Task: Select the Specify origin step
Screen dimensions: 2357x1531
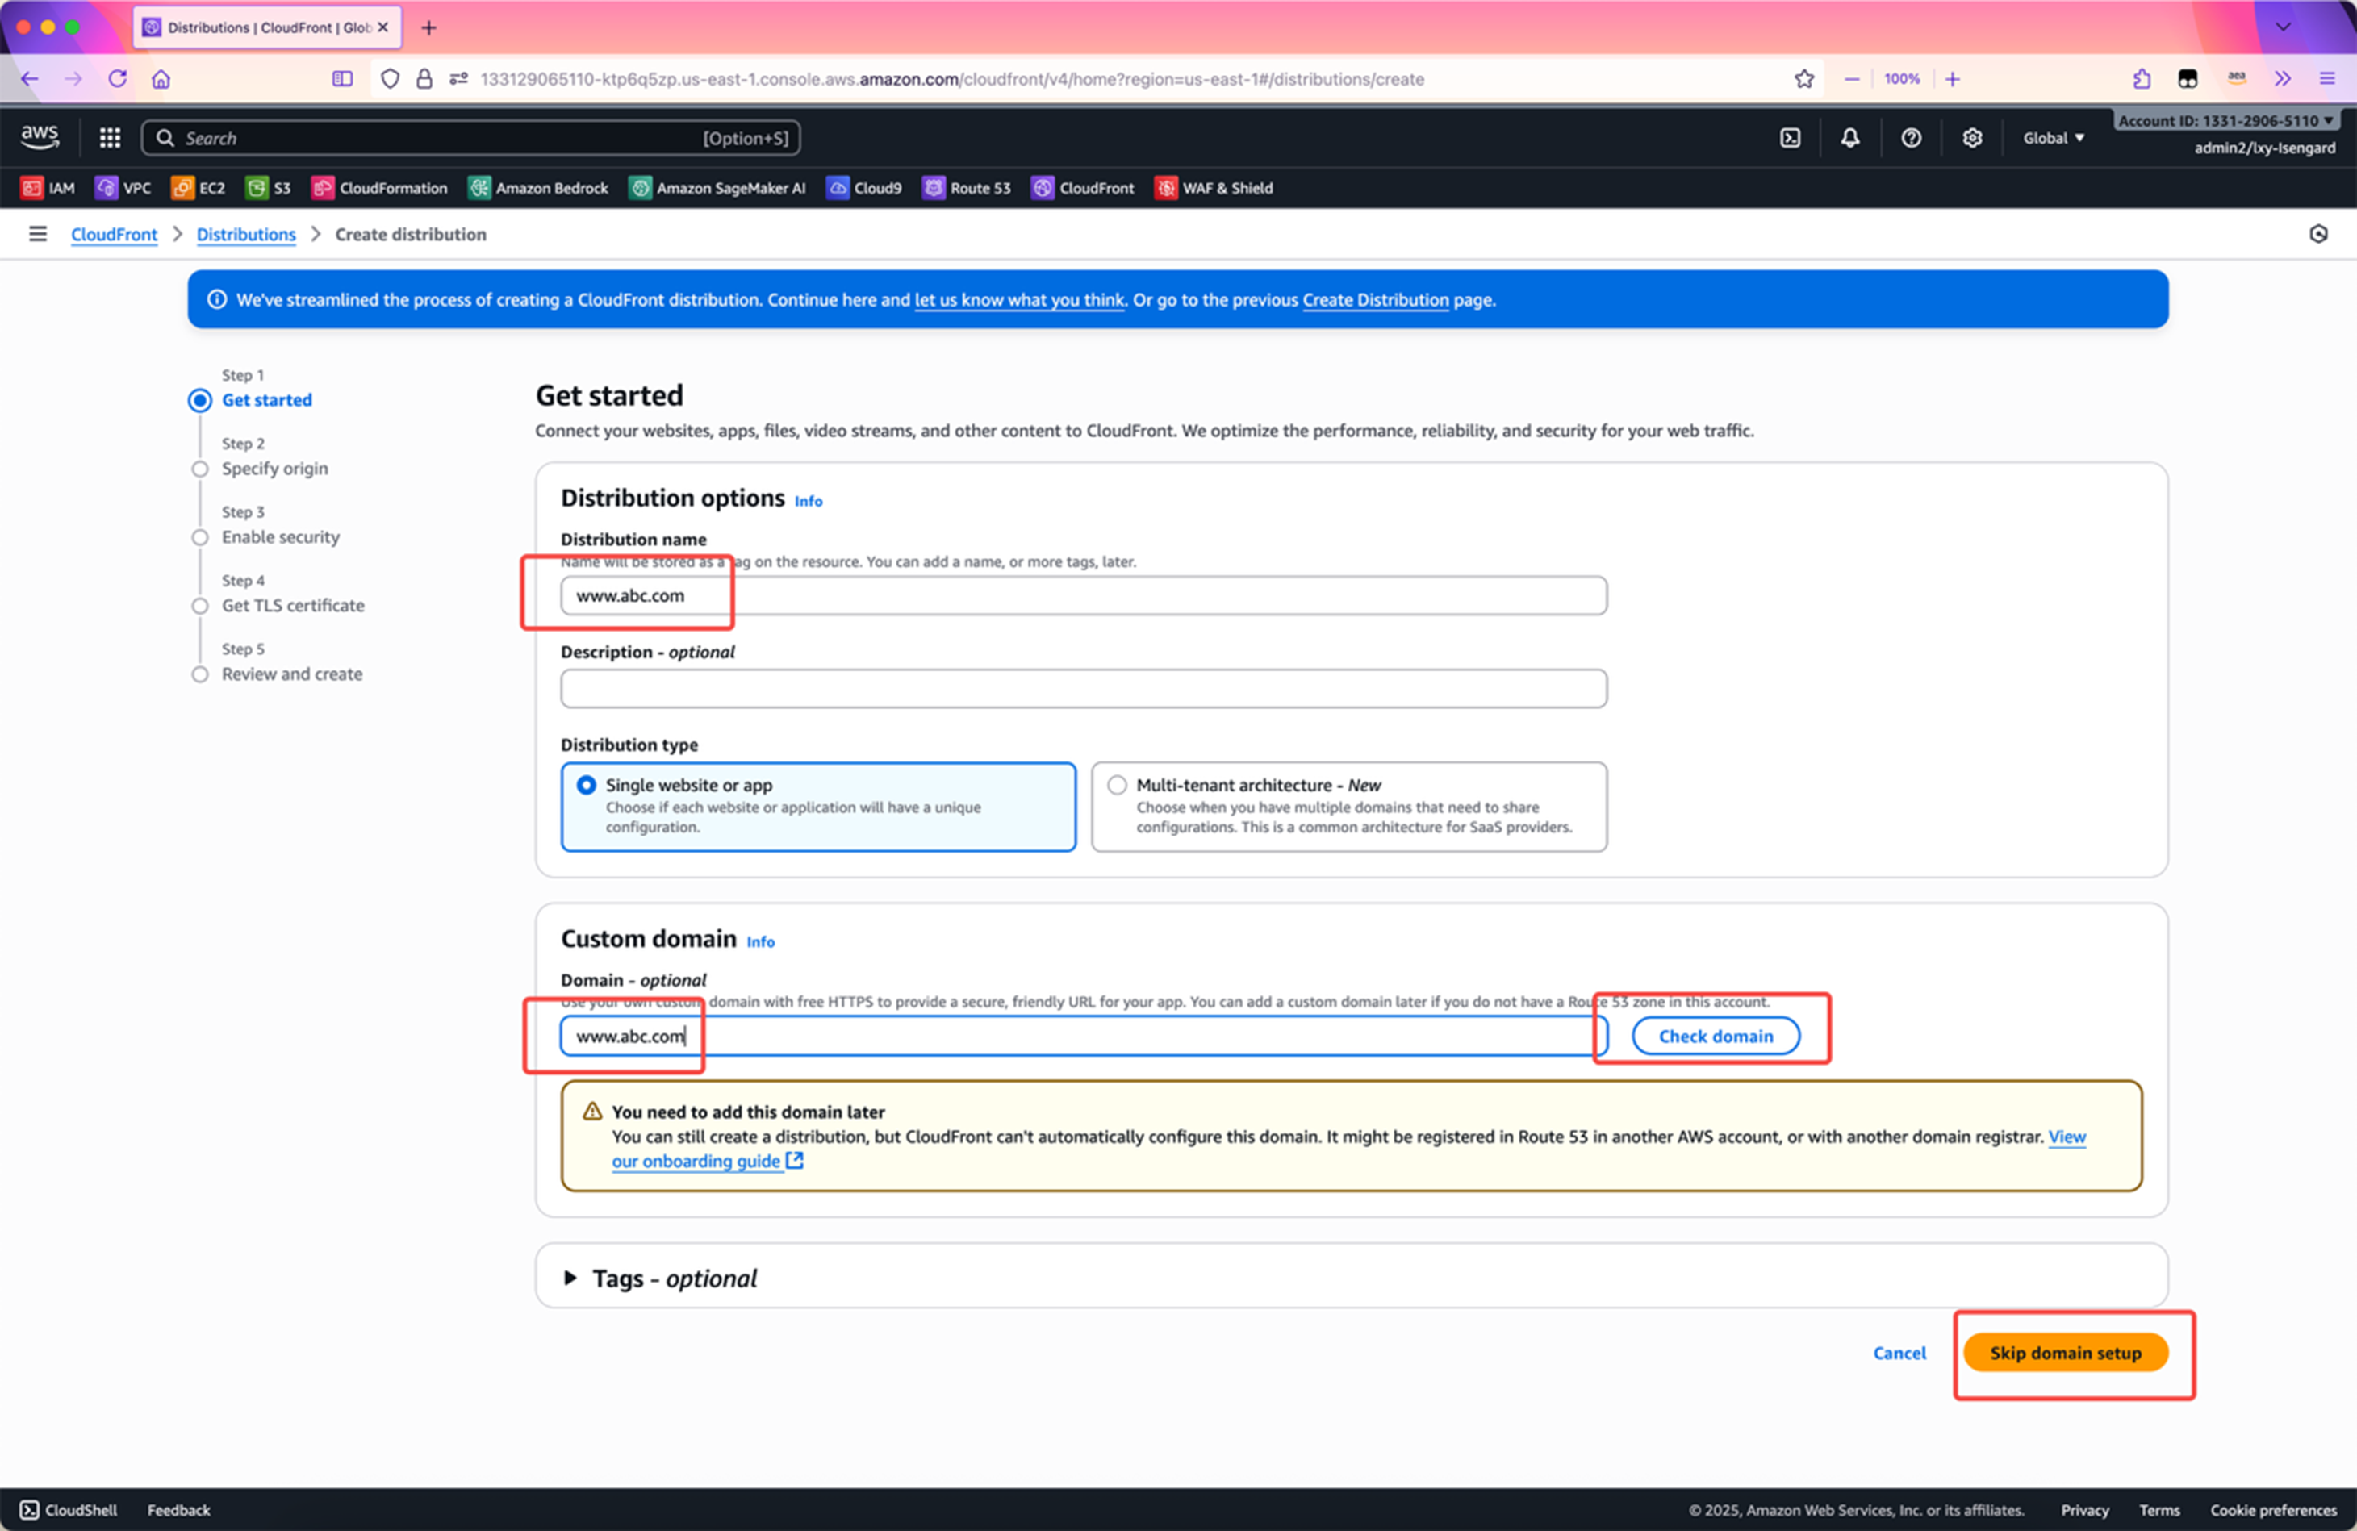Action: click(274, 469)
